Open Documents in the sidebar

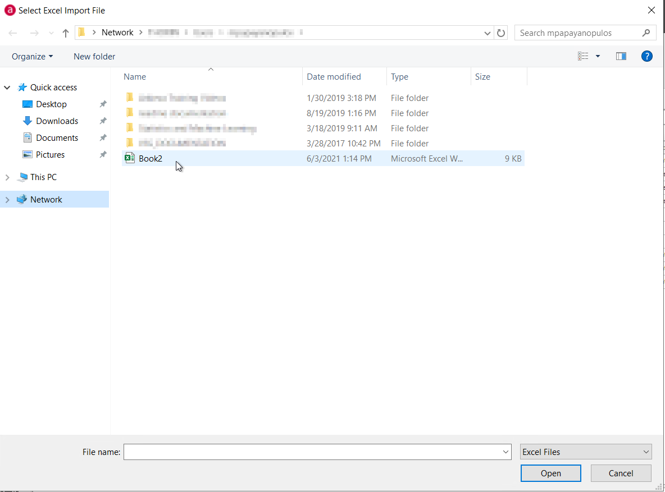(57, 137)
